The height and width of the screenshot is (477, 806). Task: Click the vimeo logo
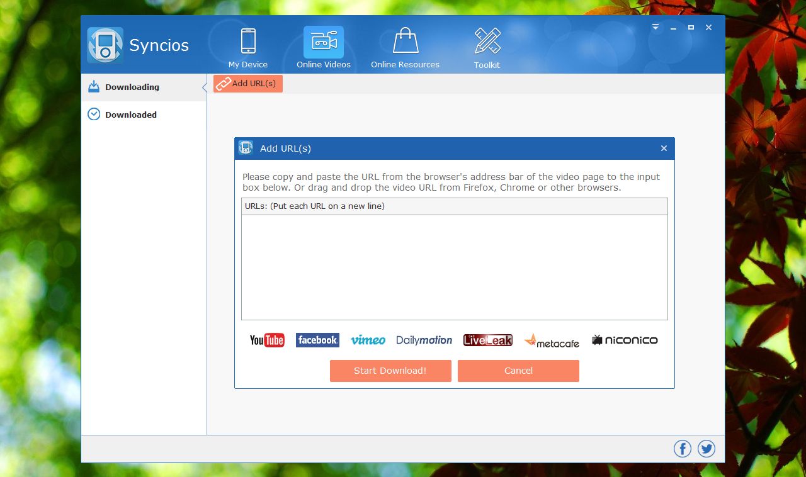point(368,340)
